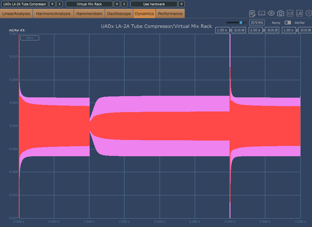This screenshot has height=227, width=312.
Task: Click M button next to UADx LA-2A slot
Action: tap(52, 4)
